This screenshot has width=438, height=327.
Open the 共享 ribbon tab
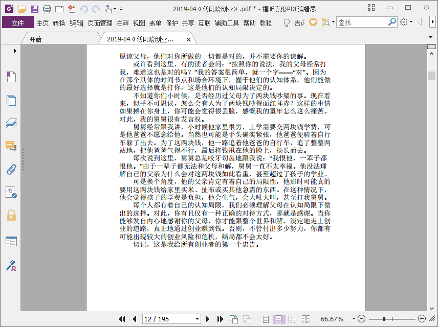pyautogui.click(x=188, y=23)
